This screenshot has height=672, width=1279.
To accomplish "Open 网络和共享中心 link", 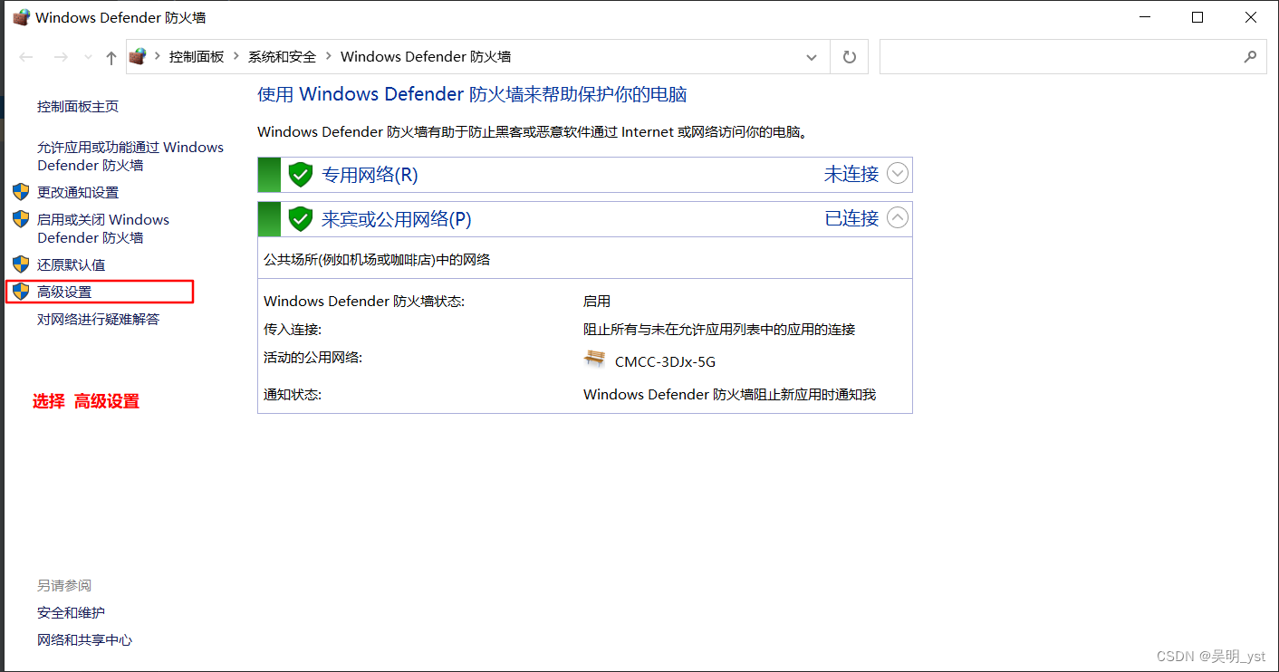I will 84,640.
